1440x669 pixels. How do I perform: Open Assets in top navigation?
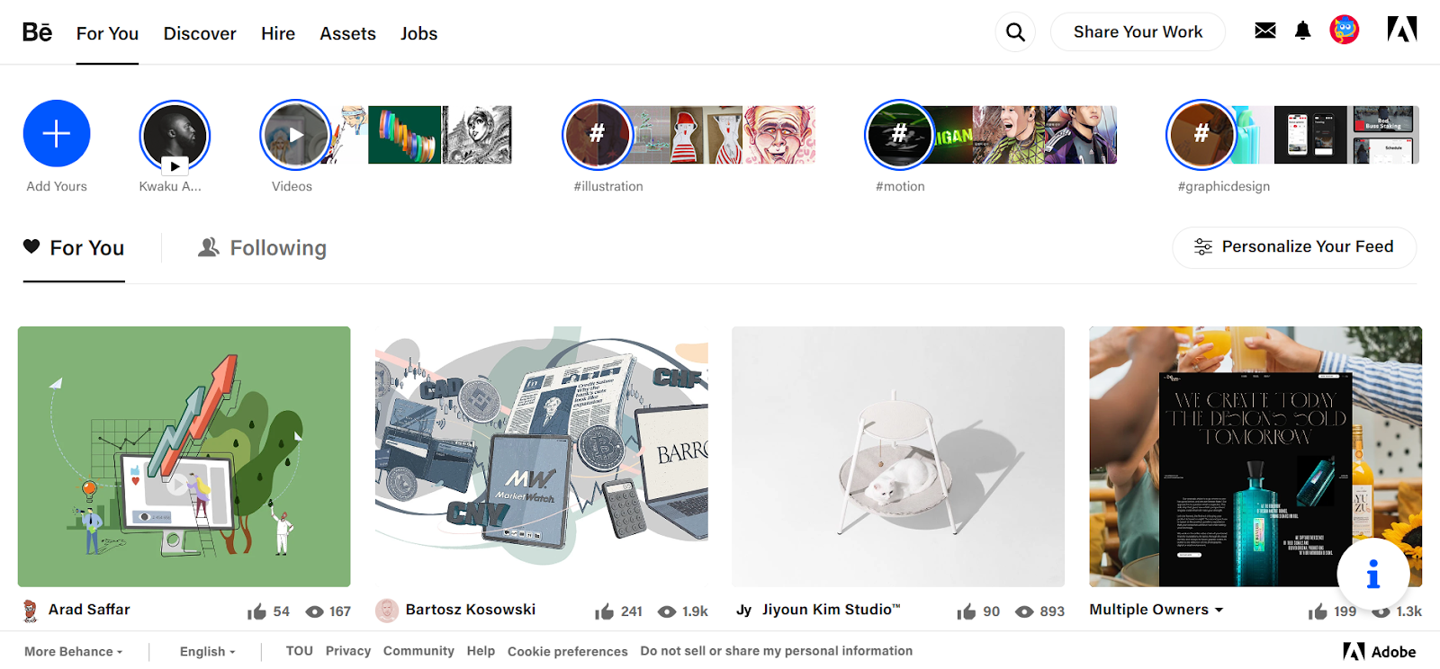pos(347,33)
